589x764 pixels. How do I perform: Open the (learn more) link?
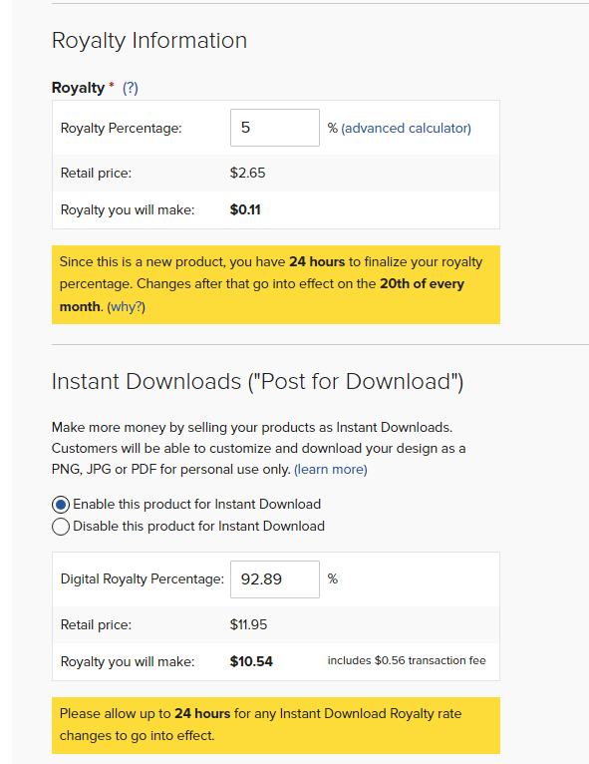pyautogui.click(x=331, y=469)
